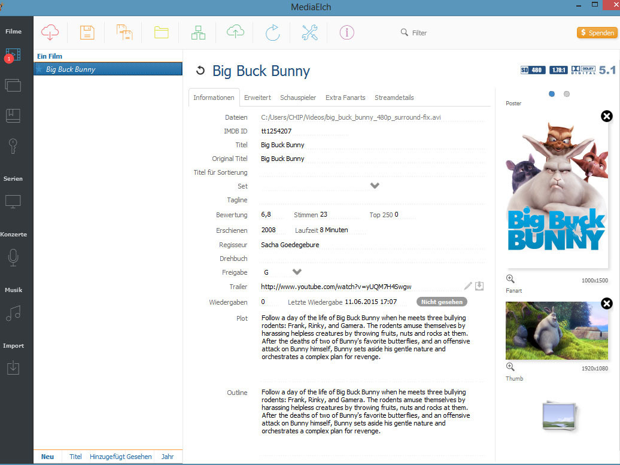Sort list by Neu
Viewport: 620px width, 465px height.
click(x=47, y=457)
